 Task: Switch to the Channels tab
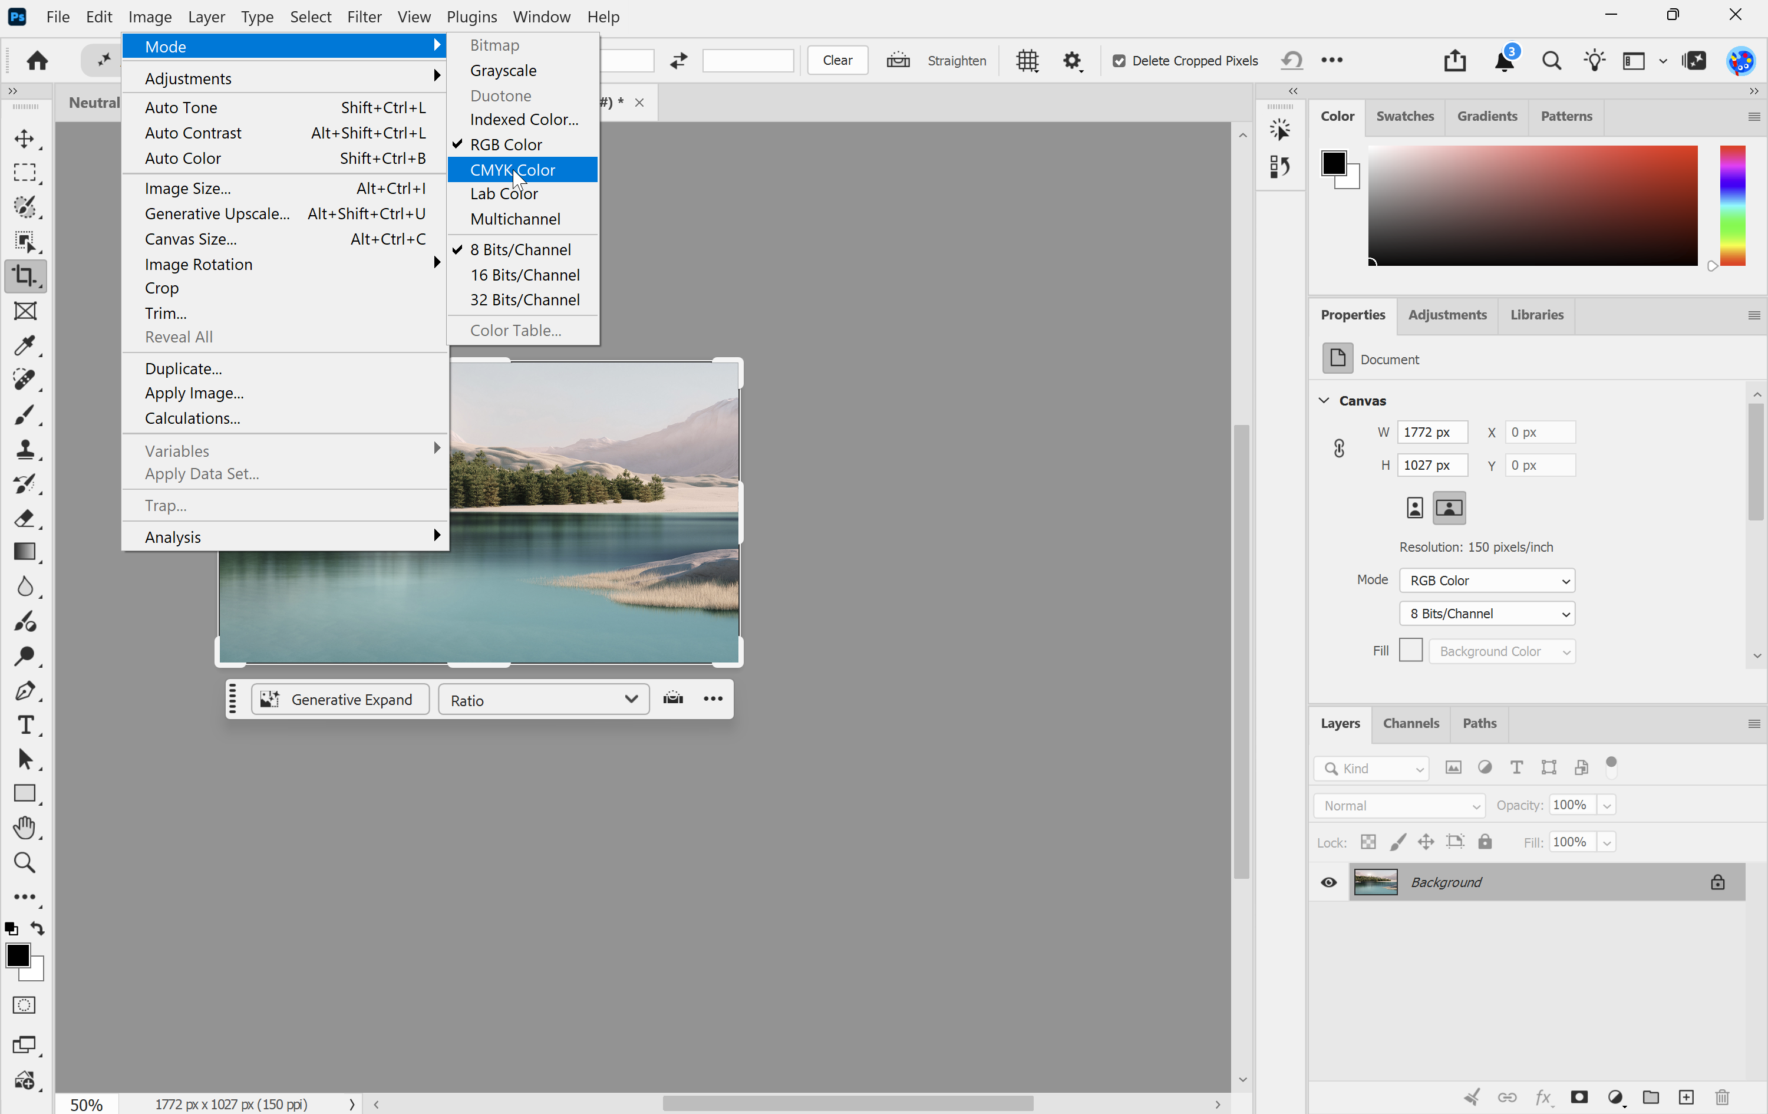(1410, 723)
